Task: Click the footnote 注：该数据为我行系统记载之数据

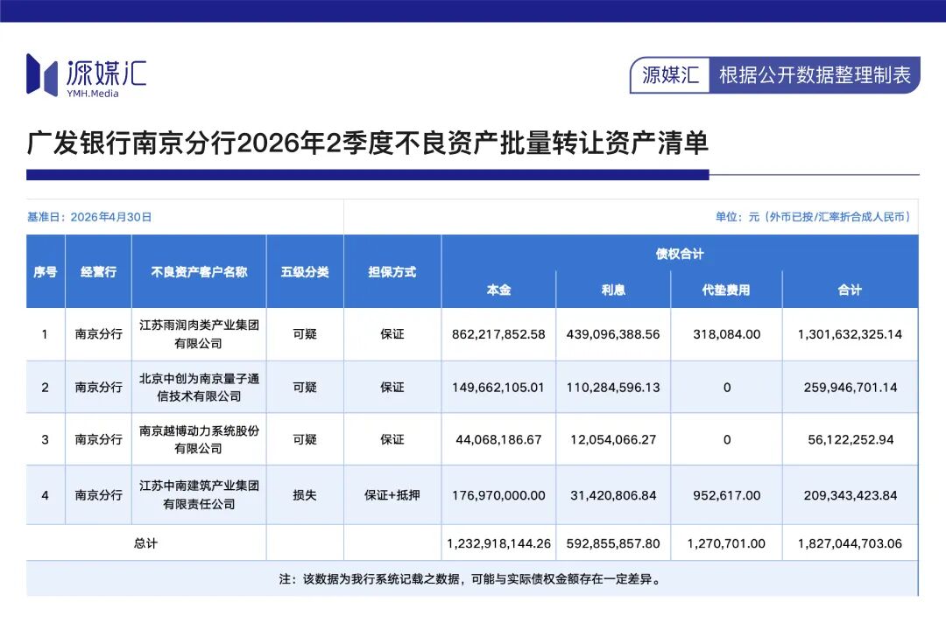Action: pos(470,579)
